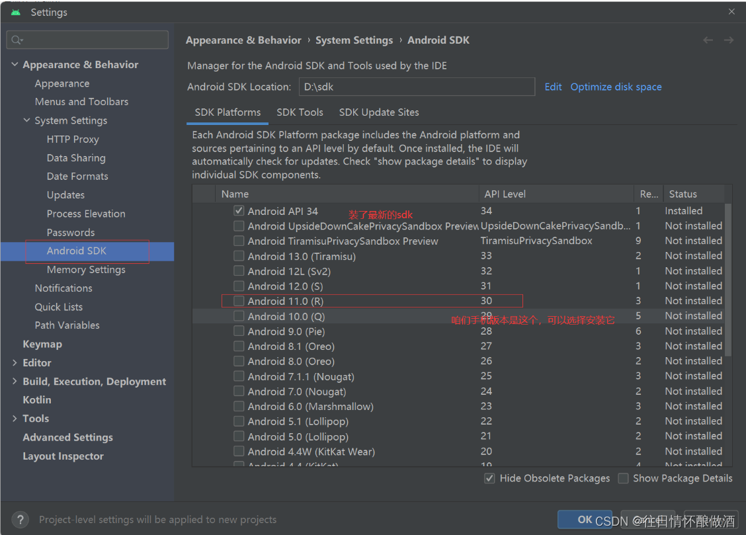This screenshot has height=535, width=746.
Task: Switch to SDK Tools tab
Action: [x=300, y=112]
